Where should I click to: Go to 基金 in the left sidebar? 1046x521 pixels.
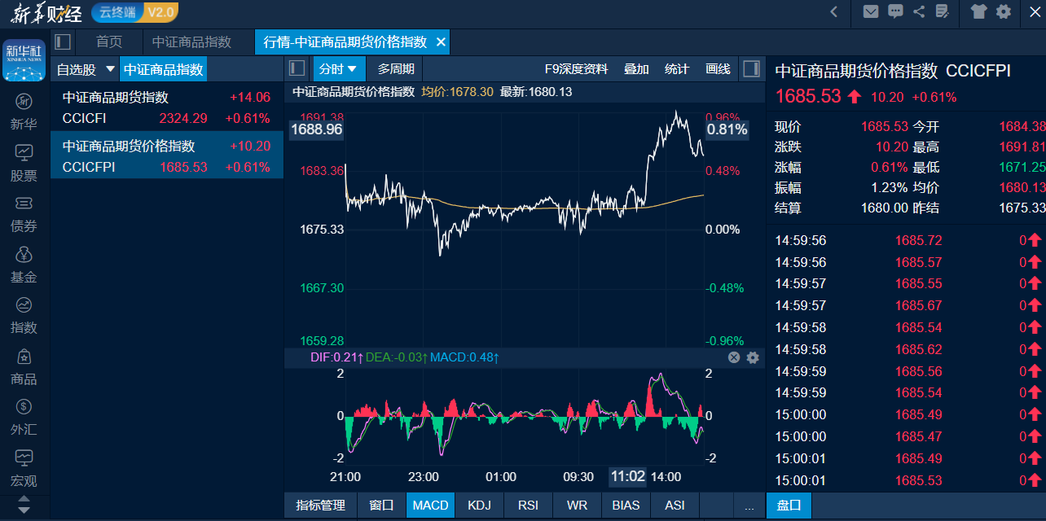(24, 265)
